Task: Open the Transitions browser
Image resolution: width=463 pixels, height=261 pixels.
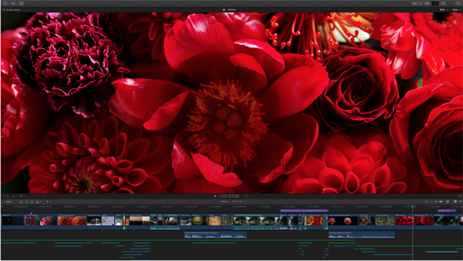Action: click(x=460, y=201)
